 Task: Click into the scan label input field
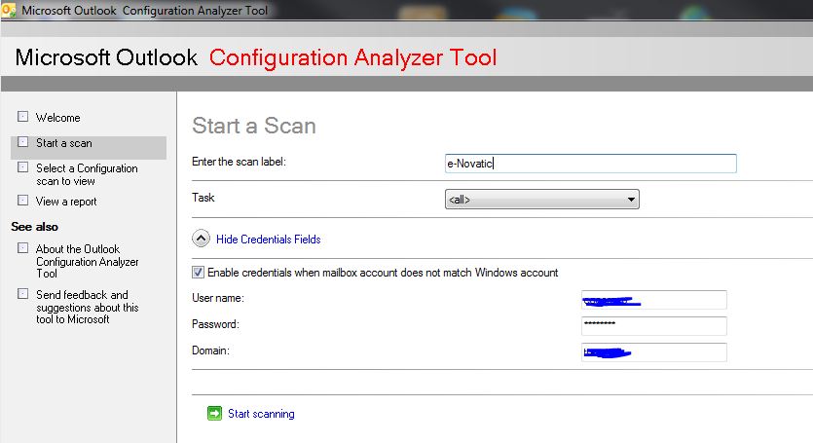[x=591, y=164]
